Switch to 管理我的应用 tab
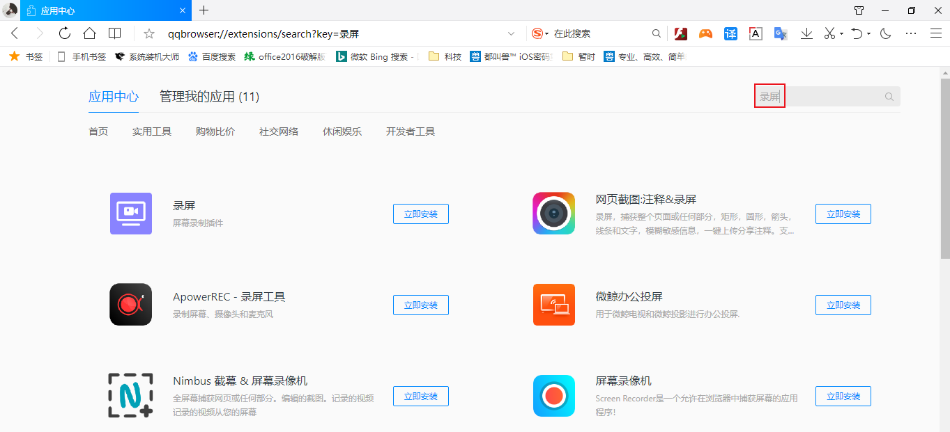This screenshot has height=432, width=950. [209, 97]
